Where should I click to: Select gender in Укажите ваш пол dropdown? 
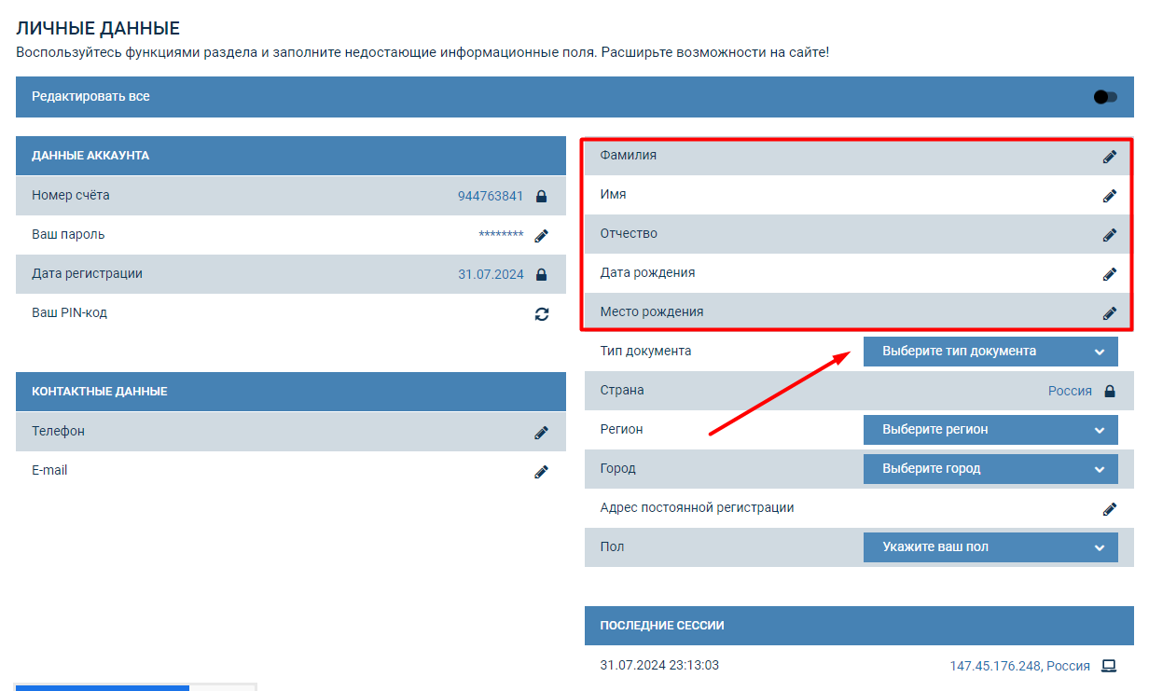(990, 547)
